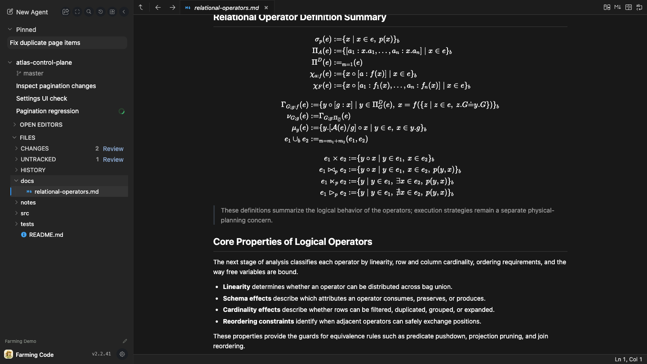This screenshot has height=364, width=647.
Task: Click the scroll sync columns icon top right
Action: coord(607,7)
